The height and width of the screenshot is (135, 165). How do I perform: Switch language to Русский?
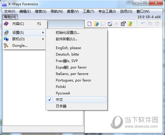(x=77, y=93)
